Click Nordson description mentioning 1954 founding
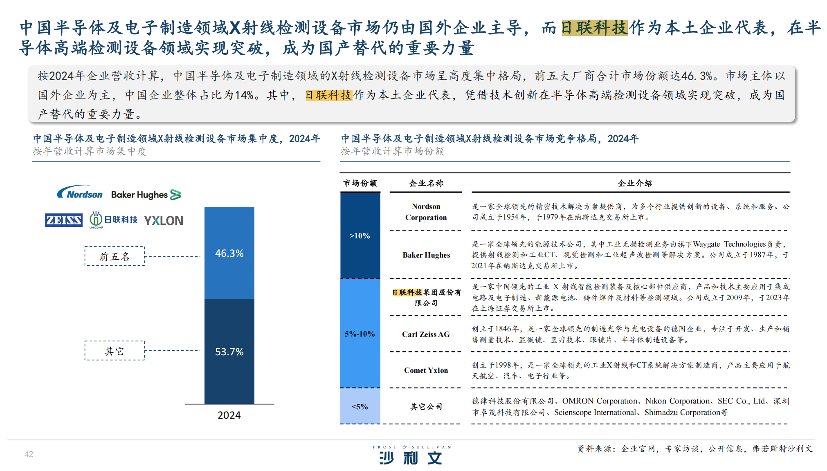The image size is (827, 471). tap(631, 212)
